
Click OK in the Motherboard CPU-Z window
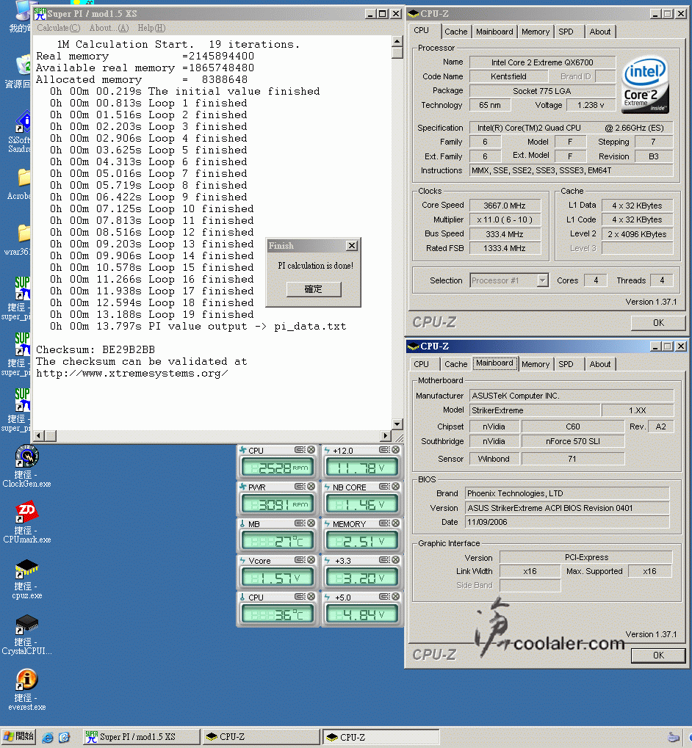pyautogui.click(x=658, y=656)
